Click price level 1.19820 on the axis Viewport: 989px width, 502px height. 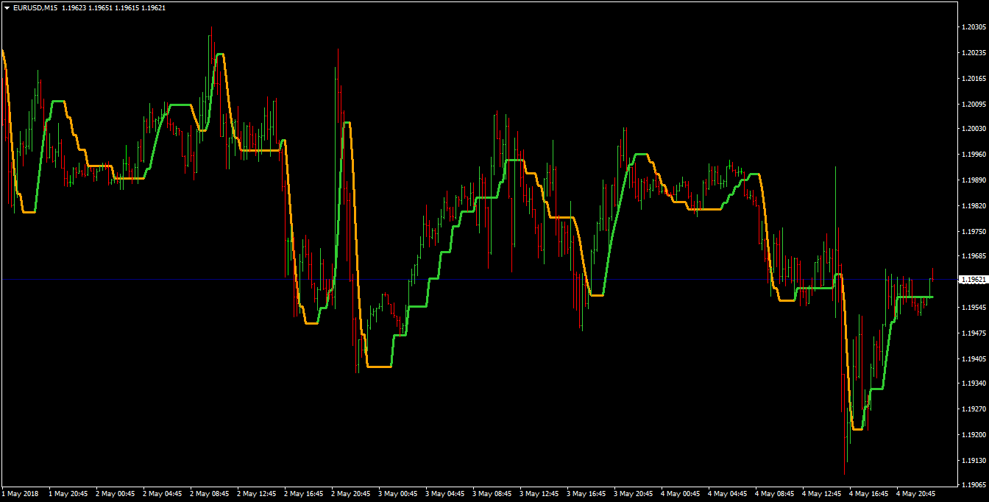coord(974,205)
